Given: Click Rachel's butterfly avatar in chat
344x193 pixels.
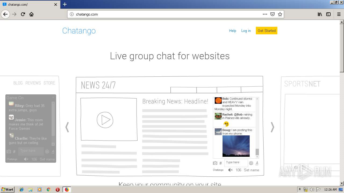Looking at the screenshot, I should point(218,116).
